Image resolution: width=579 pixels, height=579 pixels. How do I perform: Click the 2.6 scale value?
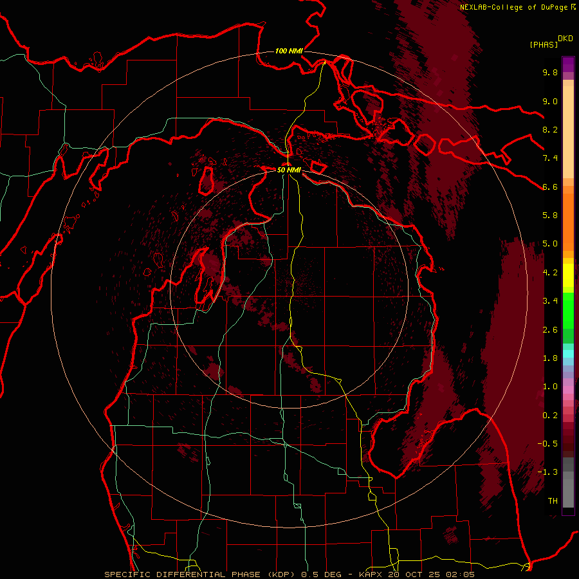[550, 330]
